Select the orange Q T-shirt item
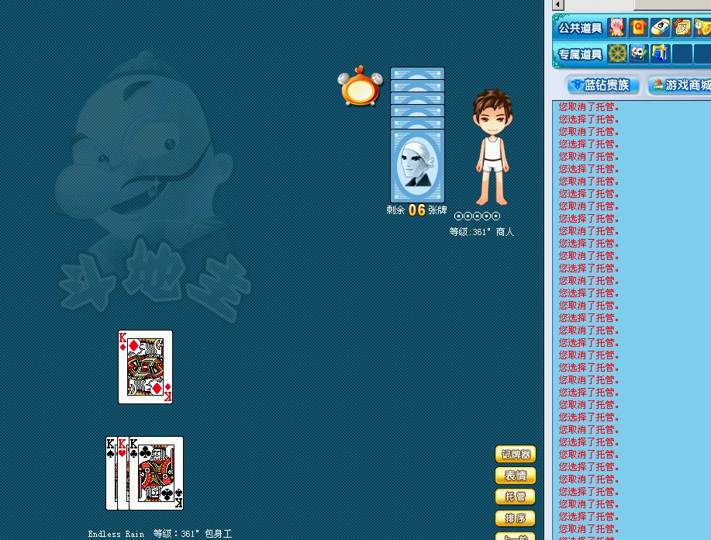Image resolution: width=711 pixels, height=540 pixels. coord(638,27)
